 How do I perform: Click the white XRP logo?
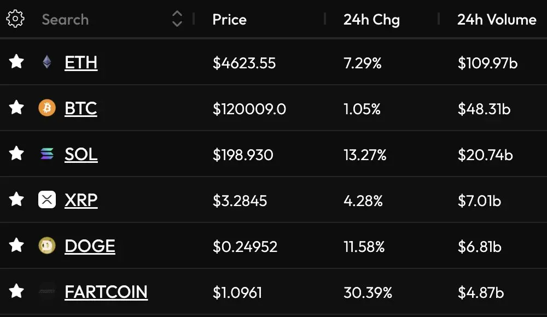pos(46,199)
